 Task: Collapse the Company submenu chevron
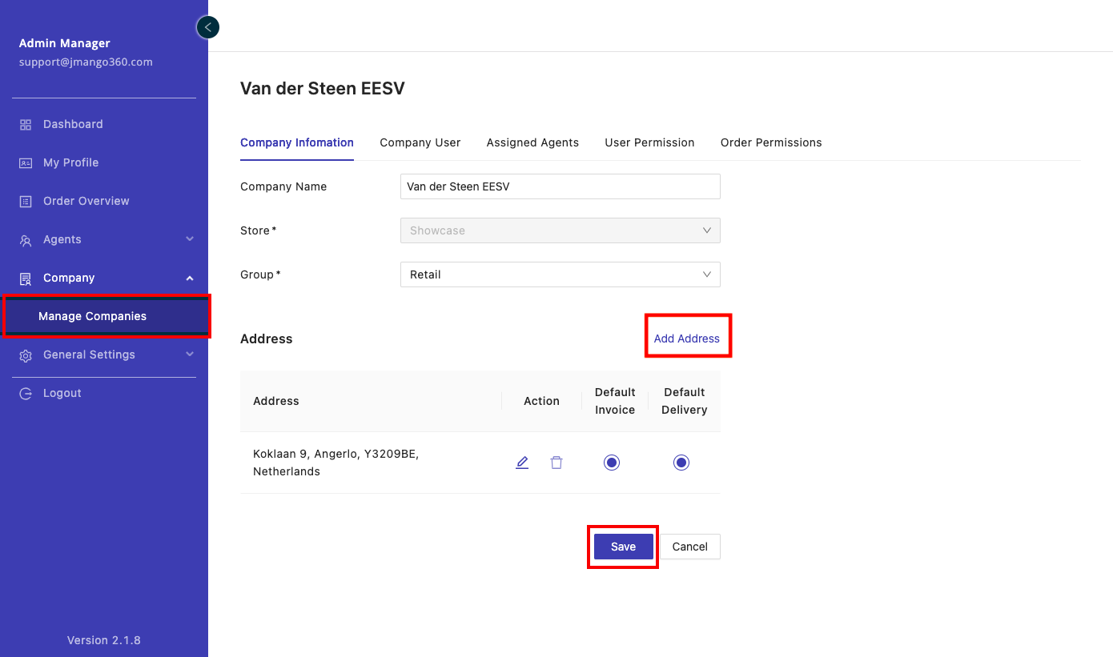pyautogui.click(x=190, y=278)
